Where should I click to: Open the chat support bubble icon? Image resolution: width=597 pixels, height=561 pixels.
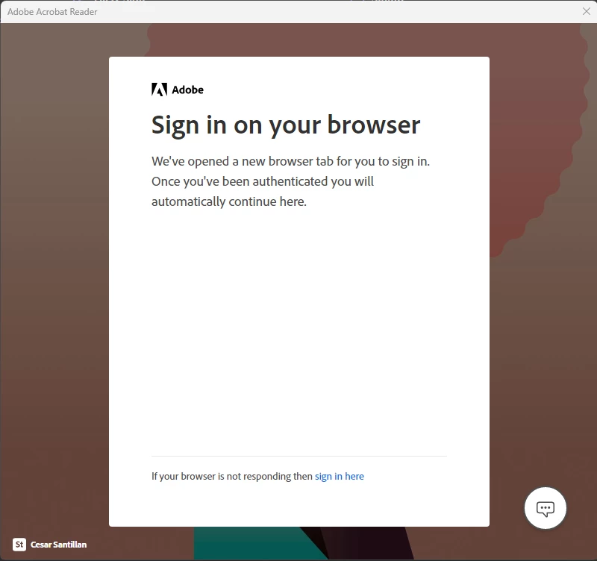click(x=546, y=508)
